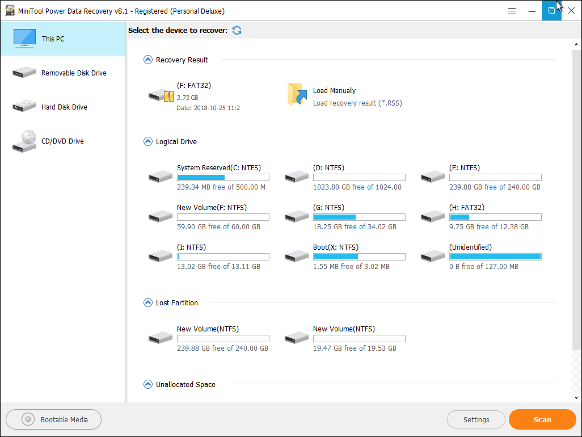Click the (D: NTFS) label
Image resolution: width=582 pixels, height=437 pixels.
click(x=328, y=168)
